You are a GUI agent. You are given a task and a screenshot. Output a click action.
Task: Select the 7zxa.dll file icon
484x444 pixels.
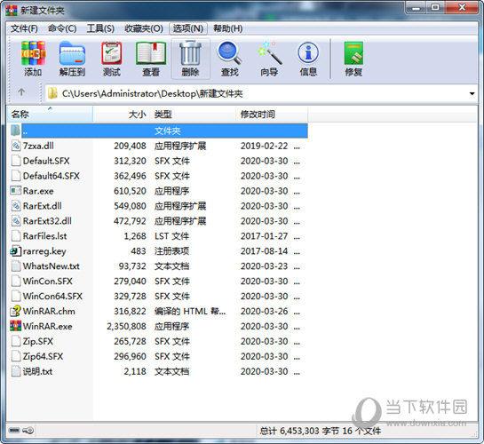point(16,146)
